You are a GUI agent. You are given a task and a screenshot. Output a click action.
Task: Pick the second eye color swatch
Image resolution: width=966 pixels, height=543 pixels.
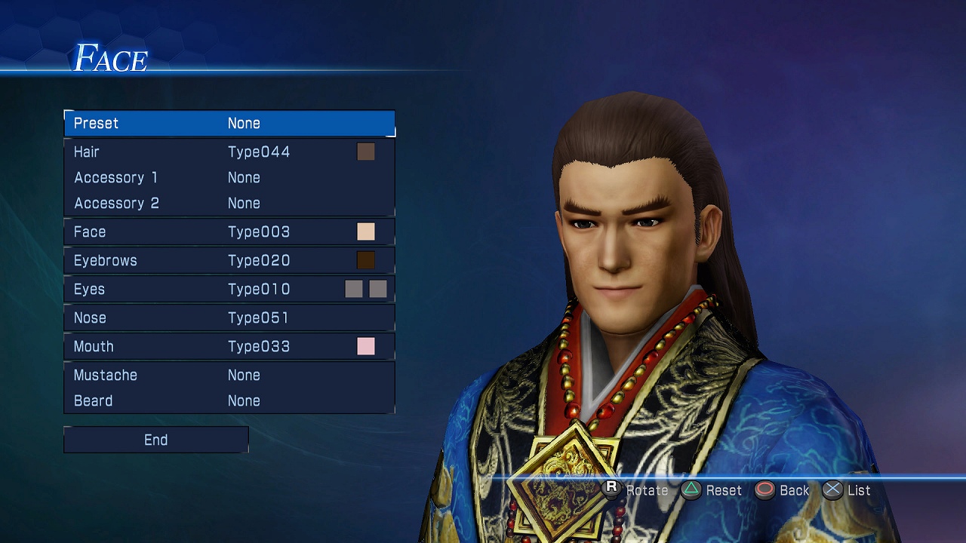[378, 289]
